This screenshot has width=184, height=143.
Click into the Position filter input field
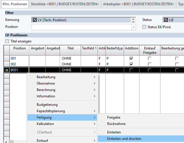click(x=82, y=27)
